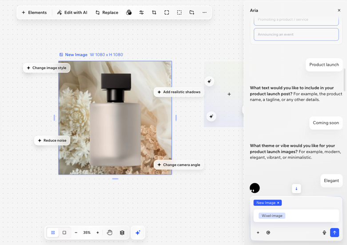The image size is (347, 245).
Task: Click the image right resize handle
Action: click(x=176, y=118)
